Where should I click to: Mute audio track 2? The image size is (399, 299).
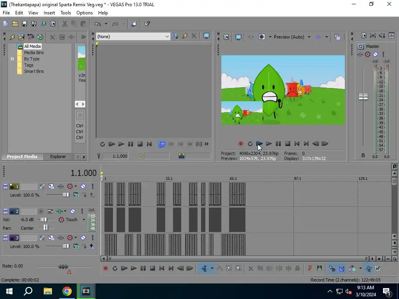pos(72,211)
